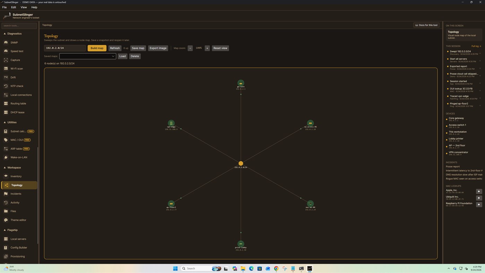Click the search tools field
Viewport: 485px width, 273px height.
19,26
